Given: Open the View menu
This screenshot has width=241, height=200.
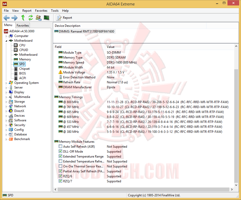Looking at the screenshot, I should click(15, 11).
